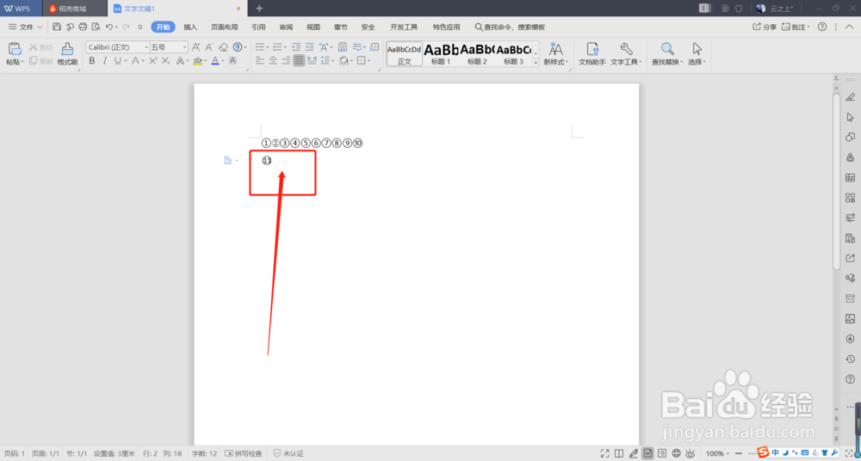Screen dimensions: 861x461
Task: Toggle spell check (拼写检查) in status bar
Action: click(x=244, y=454)
